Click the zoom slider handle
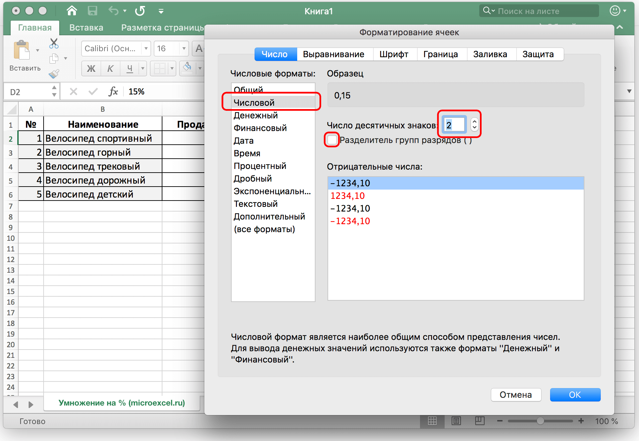This screenshot has width=639, height=441. [x=540, y=421]
